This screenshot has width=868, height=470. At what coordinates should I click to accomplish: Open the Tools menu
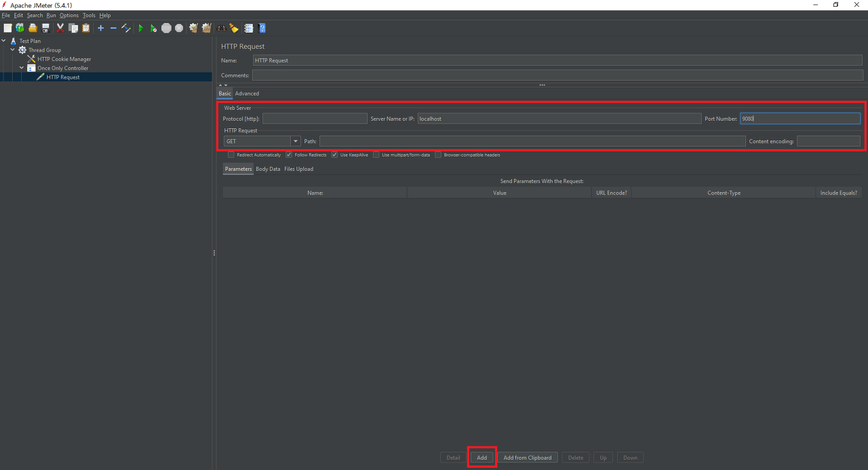89,15
